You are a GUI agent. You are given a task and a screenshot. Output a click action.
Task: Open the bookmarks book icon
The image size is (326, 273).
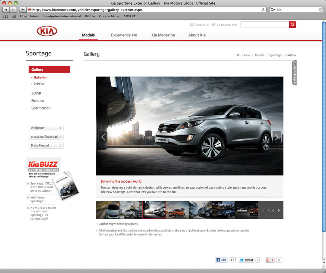point(5,16)
